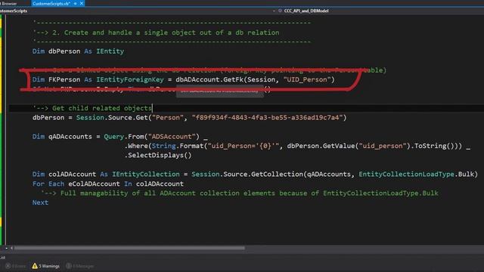Viewport: 484px width, 272px height.
Task: Click the '.SelectDisplays()' call
Action: click(x=158, y=155)
